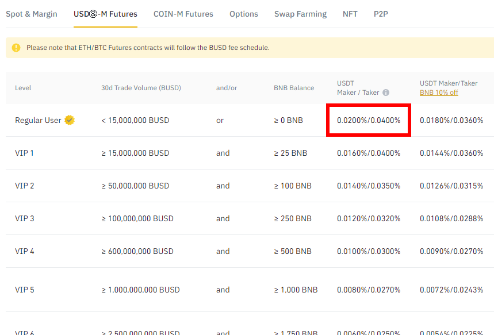The width and height of the screenshot is (494, 335).
Task: Follow the BNB 10% off link
Action: (x=439, y=93)
